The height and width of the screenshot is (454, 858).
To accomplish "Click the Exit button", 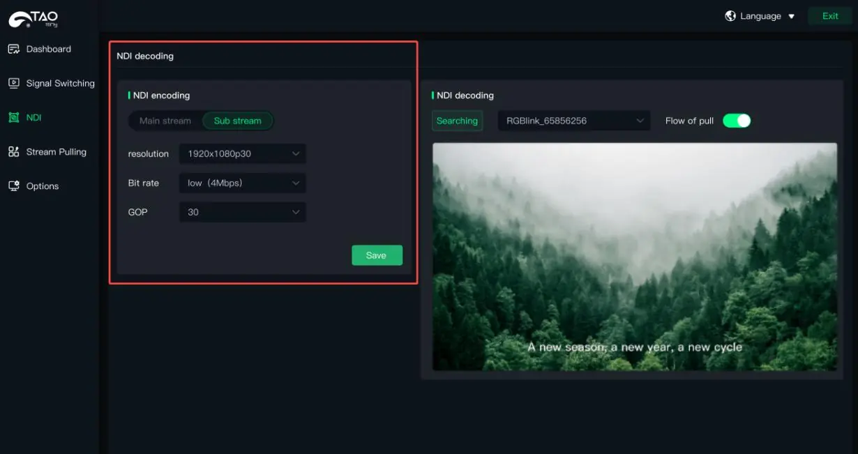I will click(830, 16).
